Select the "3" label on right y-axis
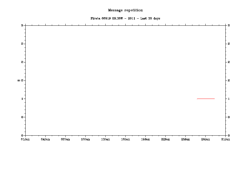This screenshot has width=251, height=178. click(x=229, y=25)
